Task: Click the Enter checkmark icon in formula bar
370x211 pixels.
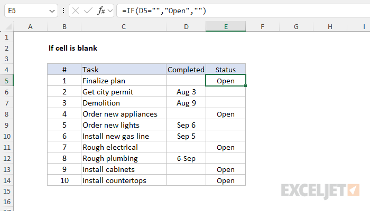Action: pyautogui.click(x=88, y=11)
